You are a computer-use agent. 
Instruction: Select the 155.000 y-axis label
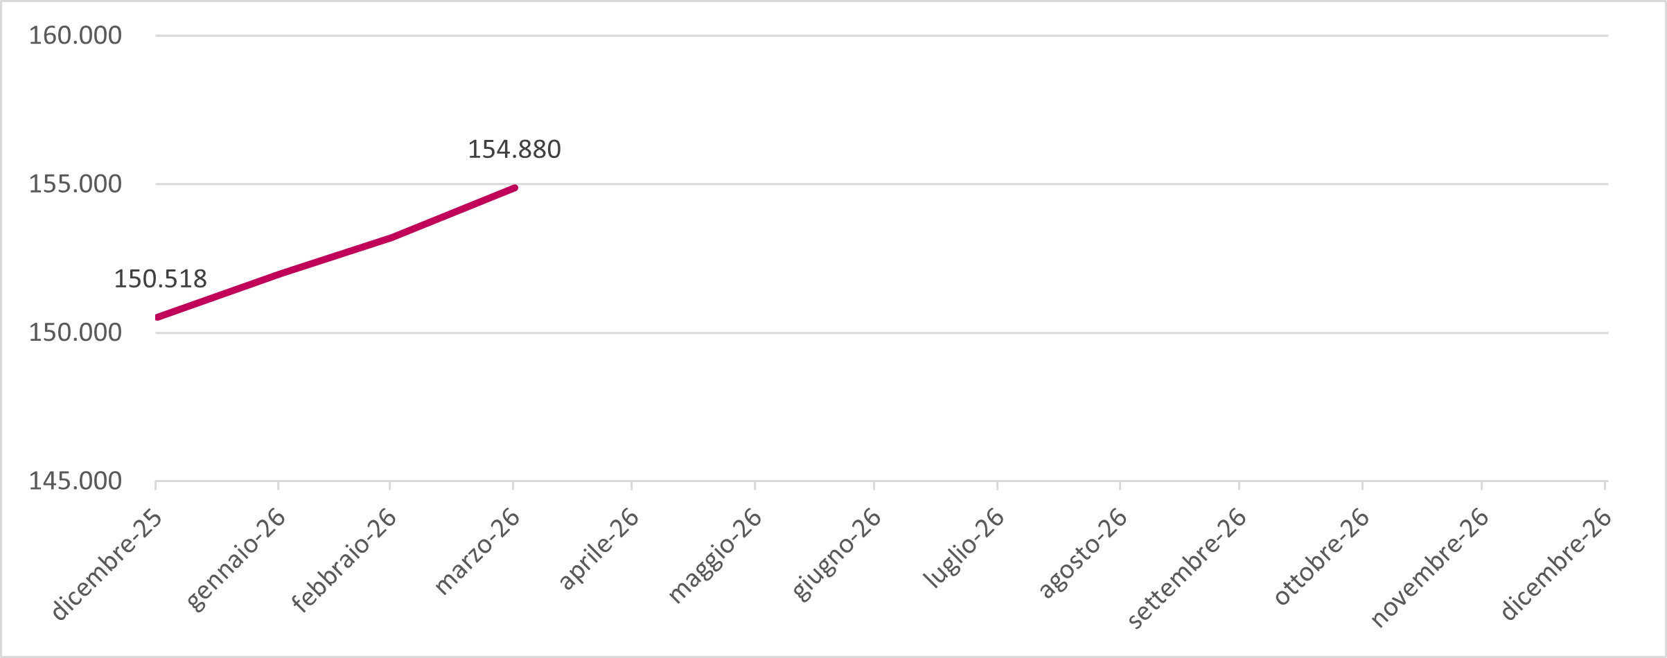tap(75, 184)
